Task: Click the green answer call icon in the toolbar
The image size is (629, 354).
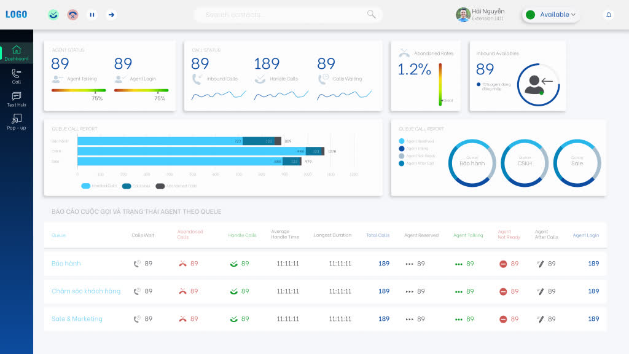Action: [x=53, y=14]
